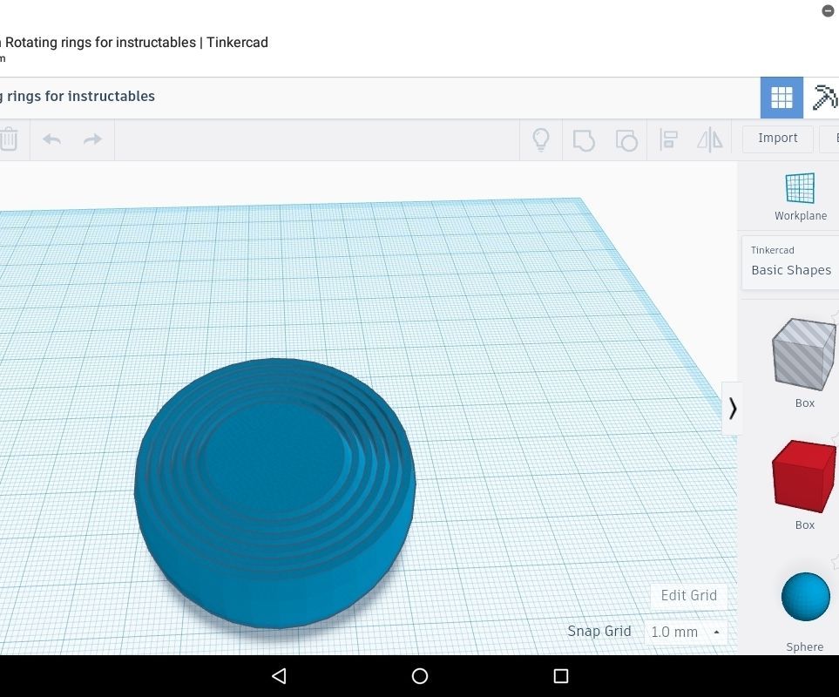Open the Basic Shapes category dropdown
Image resolution: width=839 pixels, height=697 pixels.
tap(791, 262)
